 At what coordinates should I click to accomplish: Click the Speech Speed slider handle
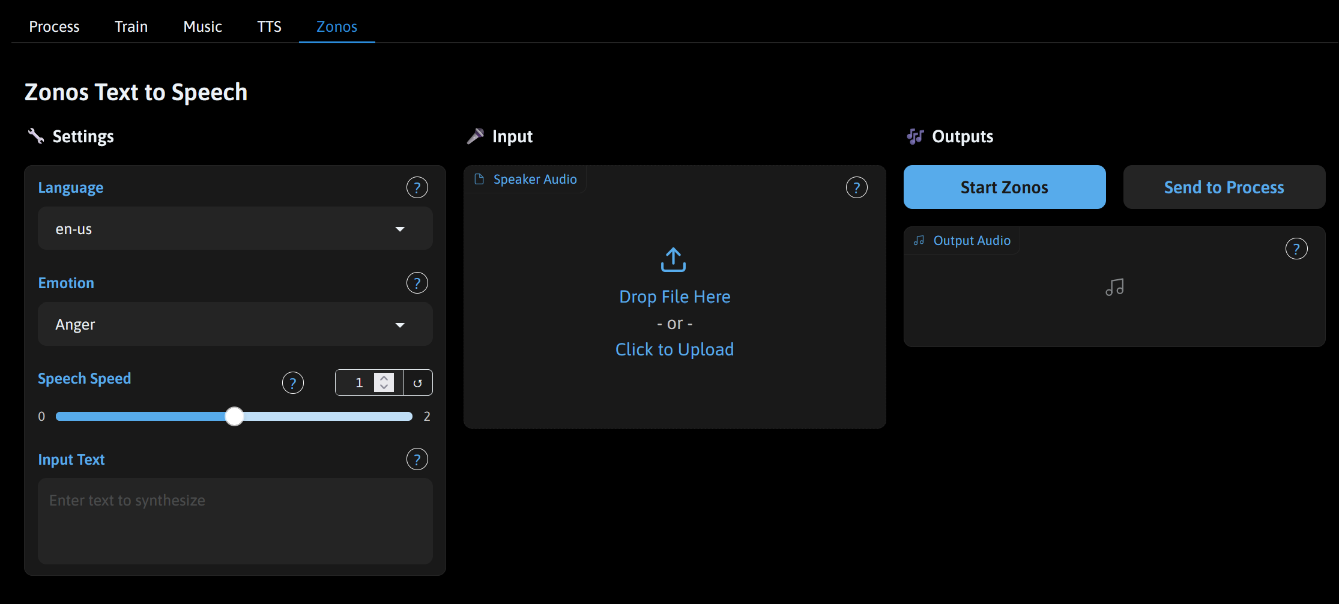pyautogui.click(x=234, y=416)
